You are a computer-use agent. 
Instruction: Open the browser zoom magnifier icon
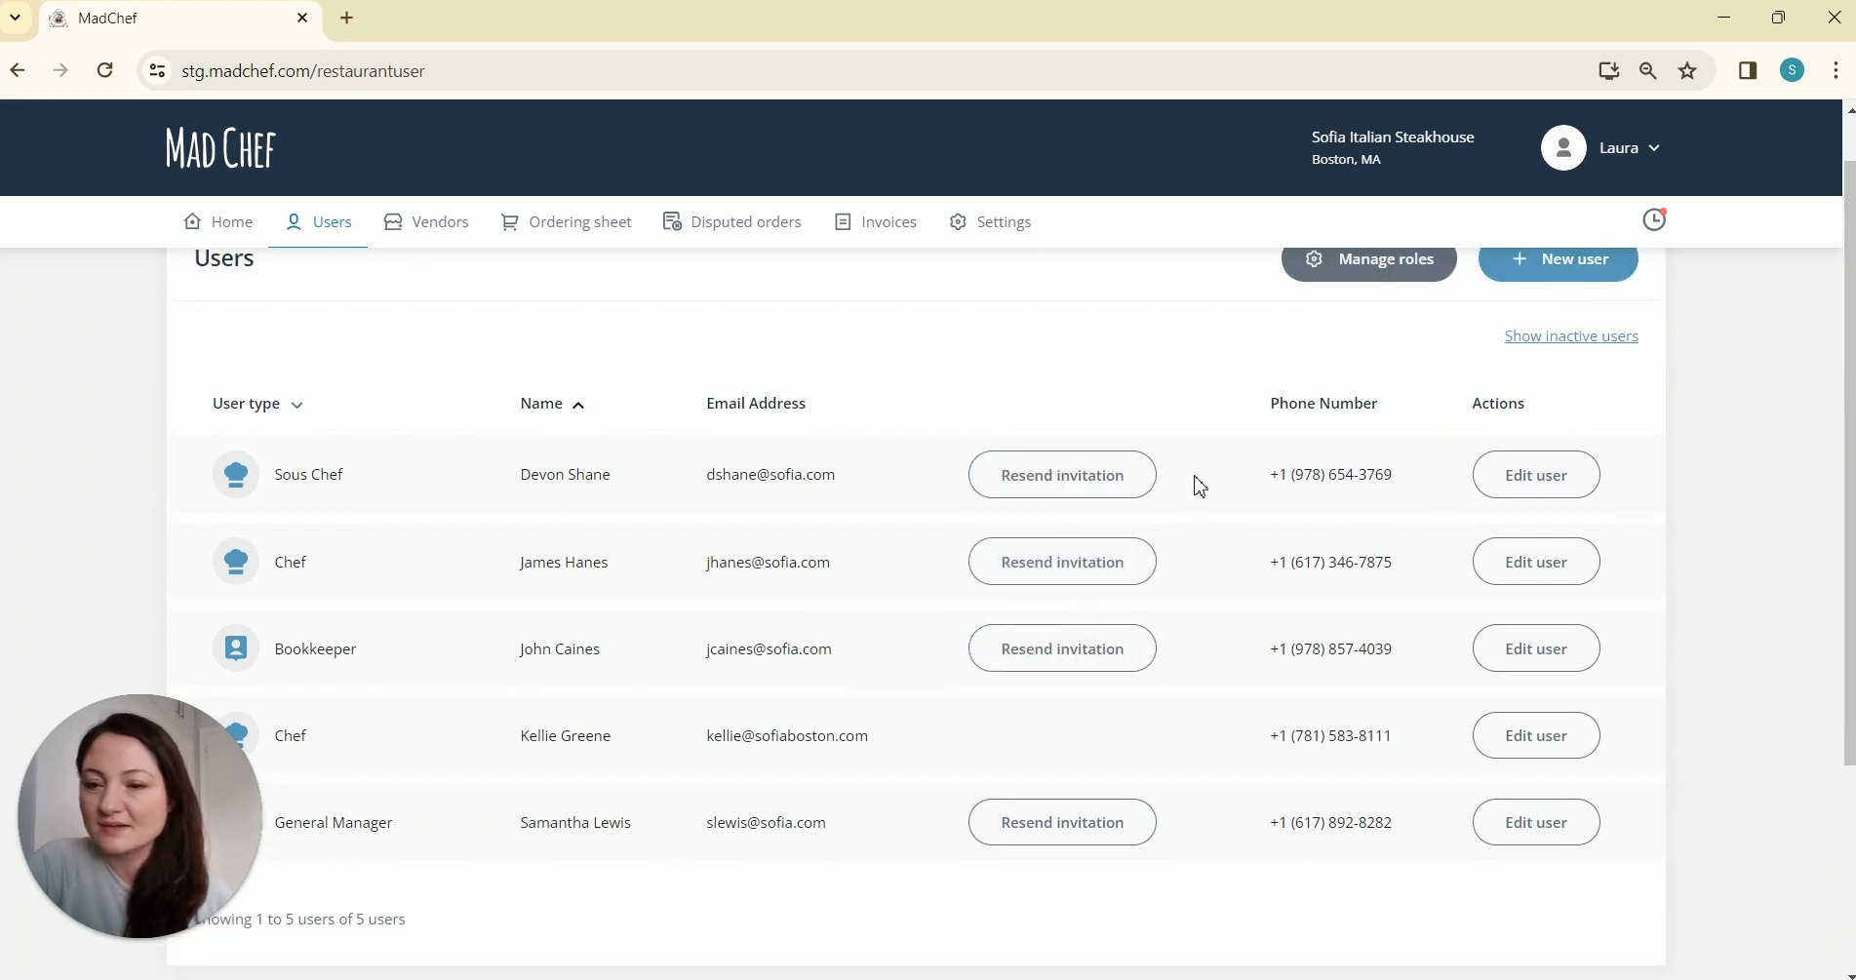(1648, 71)
